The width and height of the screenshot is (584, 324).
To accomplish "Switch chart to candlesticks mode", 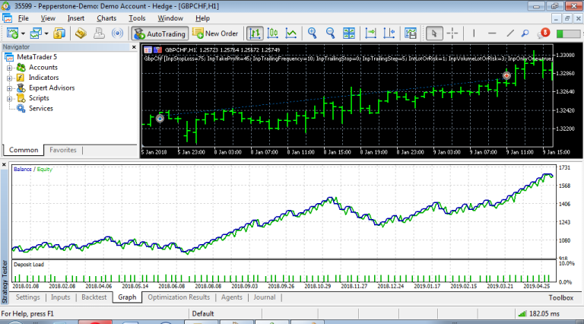I will (273, 33).
